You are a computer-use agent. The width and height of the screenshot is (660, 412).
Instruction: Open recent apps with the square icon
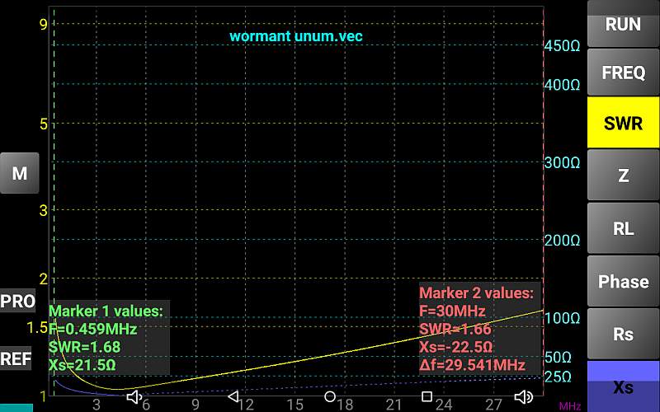(x=427, y=397)
